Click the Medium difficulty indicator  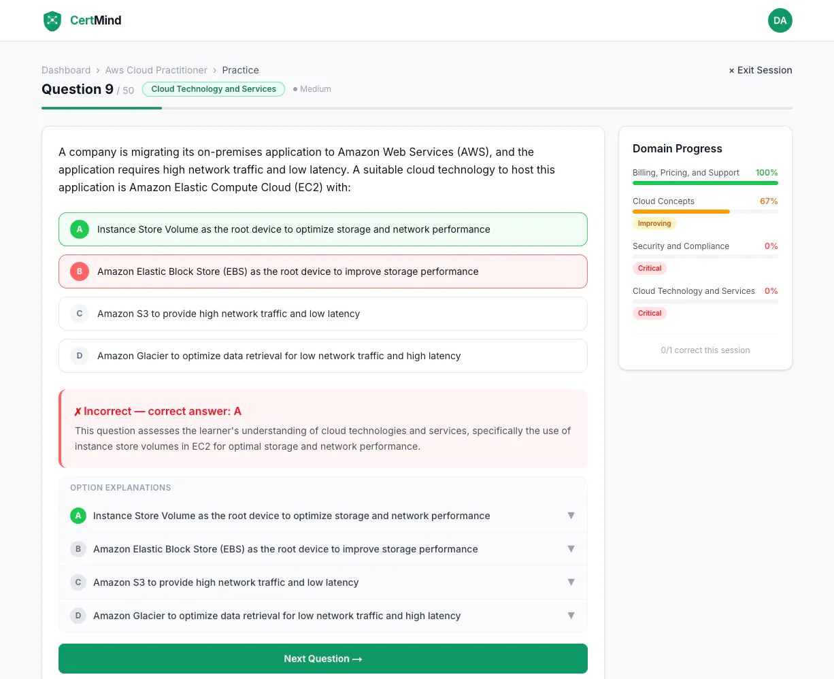coord(312,89)
